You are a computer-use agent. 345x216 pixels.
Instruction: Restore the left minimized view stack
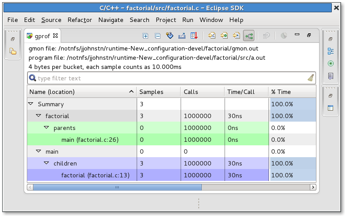[13, 39]
